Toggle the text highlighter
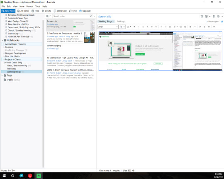 click(x=151, y=27)
